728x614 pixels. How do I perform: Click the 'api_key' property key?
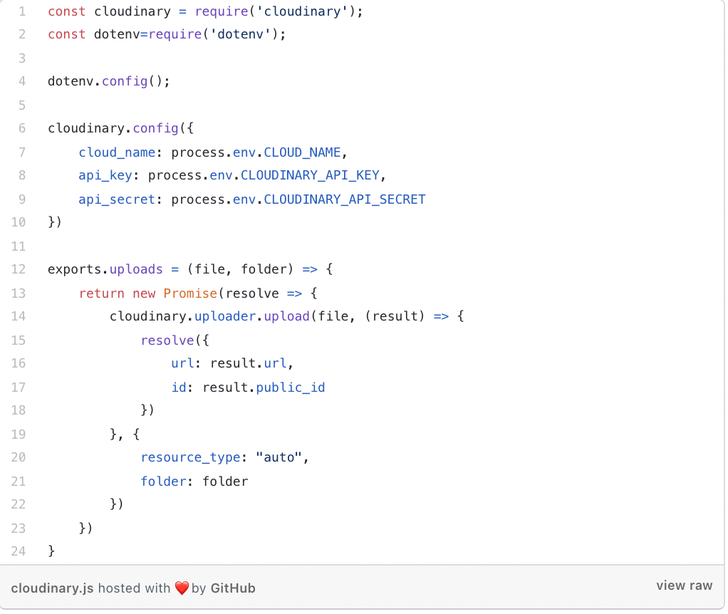(x=105, y=175)
